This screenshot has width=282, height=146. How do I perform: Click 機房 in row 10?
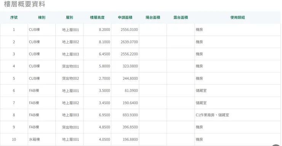click(x=199, y=140)
